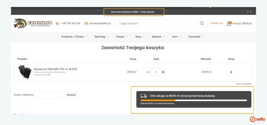267x125 pixels.
Task: Expand Produkty z Tiktoka menu chevron
Action: pos(86,37)
